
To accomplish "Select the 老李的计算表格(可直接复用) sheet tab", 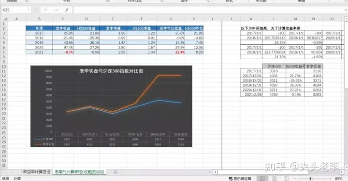I will (79, 172).
